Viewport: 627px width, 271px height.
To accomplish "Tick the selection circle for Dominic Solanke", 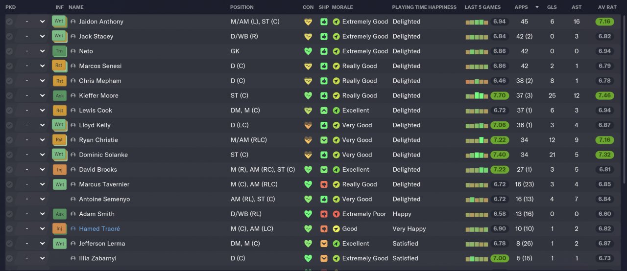I will coord(9,155).
